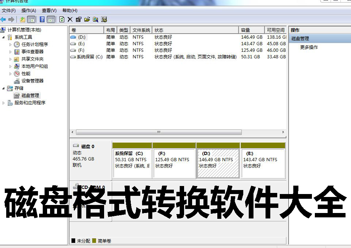Expand the 服务和应用程序 tree node

(3, 102)
